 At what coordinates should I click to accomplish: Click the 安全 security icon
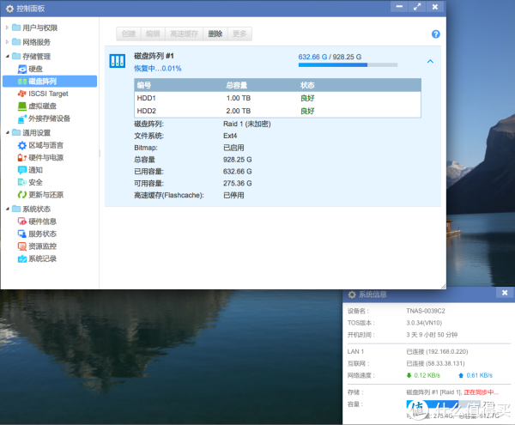pyautogui.click(x=22, y=182)
